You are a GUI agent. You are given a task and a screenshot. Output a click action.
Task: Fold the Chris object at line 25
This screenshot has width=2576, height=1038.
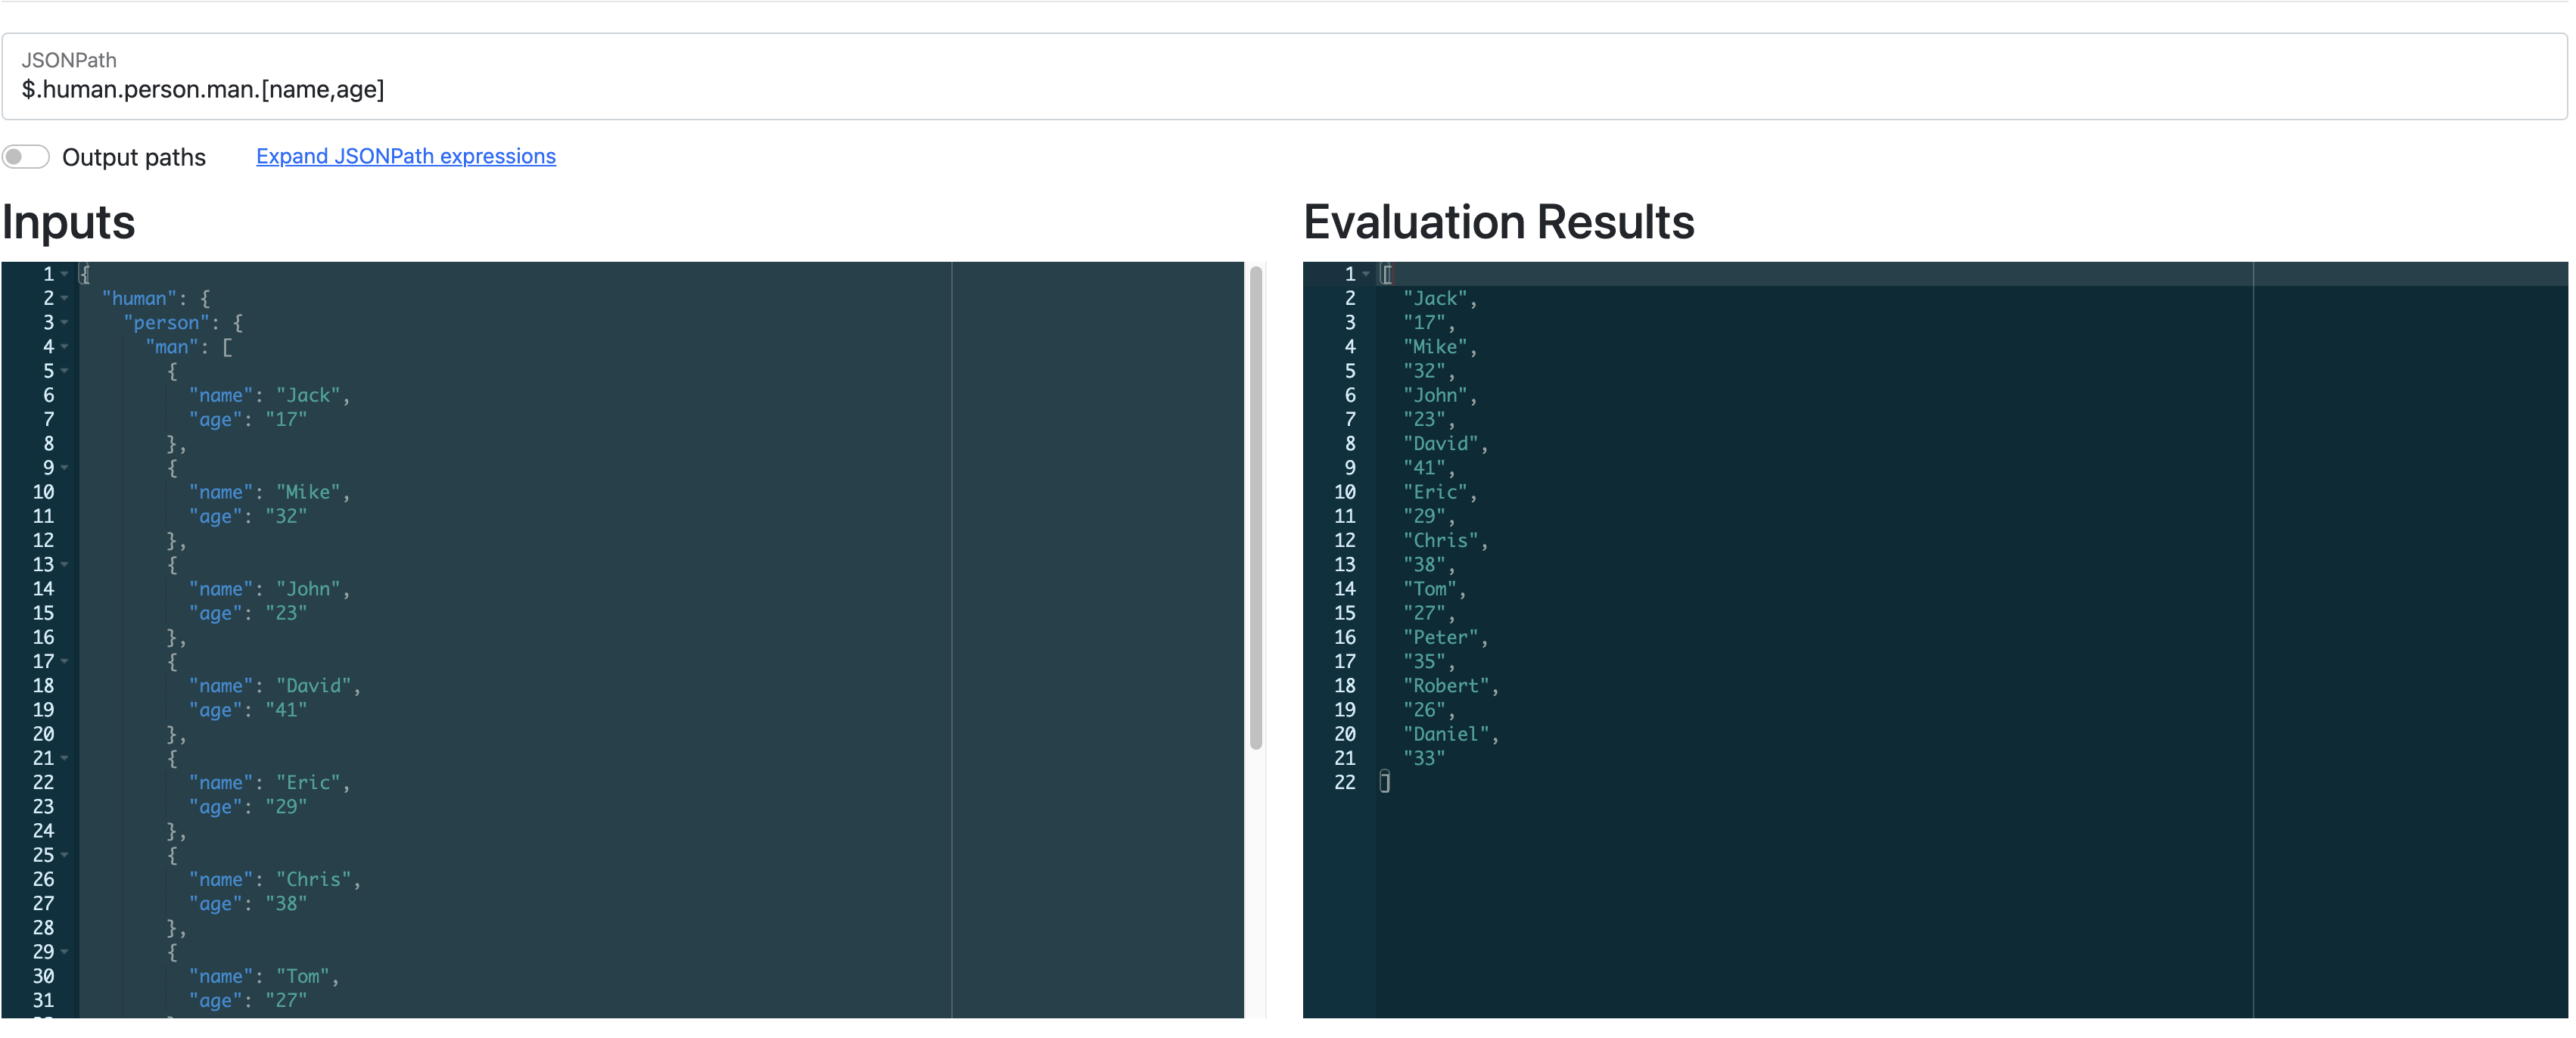coord(65,855)
